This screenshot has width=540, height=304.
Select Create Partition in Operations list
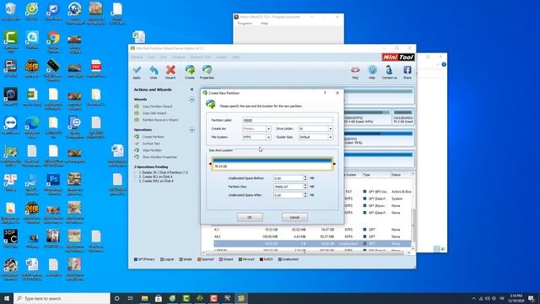154,137
